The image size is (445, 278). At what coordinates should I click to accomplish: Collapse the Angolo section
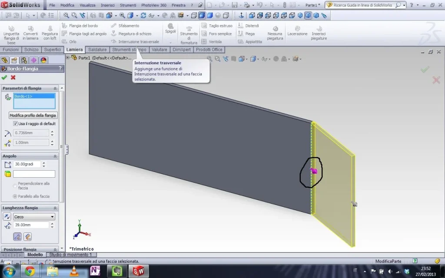click(x=55, y=156)
